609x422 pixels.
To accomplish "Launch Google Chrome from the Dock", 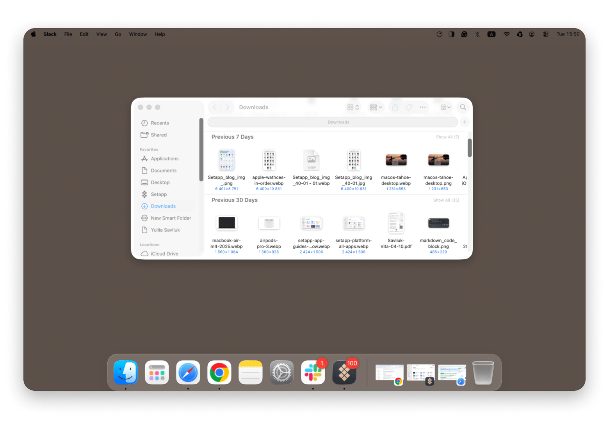I will tap(219, 372).
